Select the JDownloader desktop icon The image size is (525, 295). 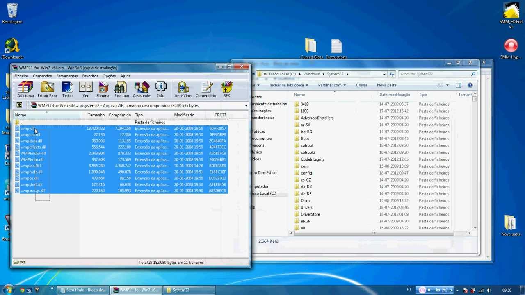point(12,49)
